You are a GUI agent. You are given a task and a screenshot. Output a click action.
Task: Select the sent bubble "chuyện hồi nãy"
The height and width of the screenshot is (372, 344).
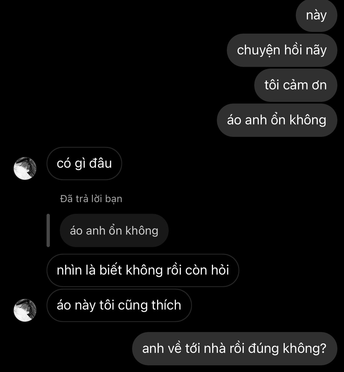coord(282,50)
